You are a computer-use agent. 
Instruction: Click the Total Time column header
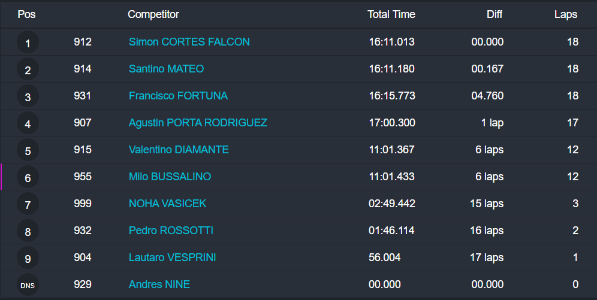(391, 14)
